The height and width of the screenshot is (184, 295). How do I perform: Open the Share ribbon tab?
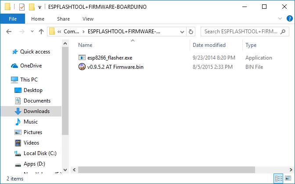point(63,19)
